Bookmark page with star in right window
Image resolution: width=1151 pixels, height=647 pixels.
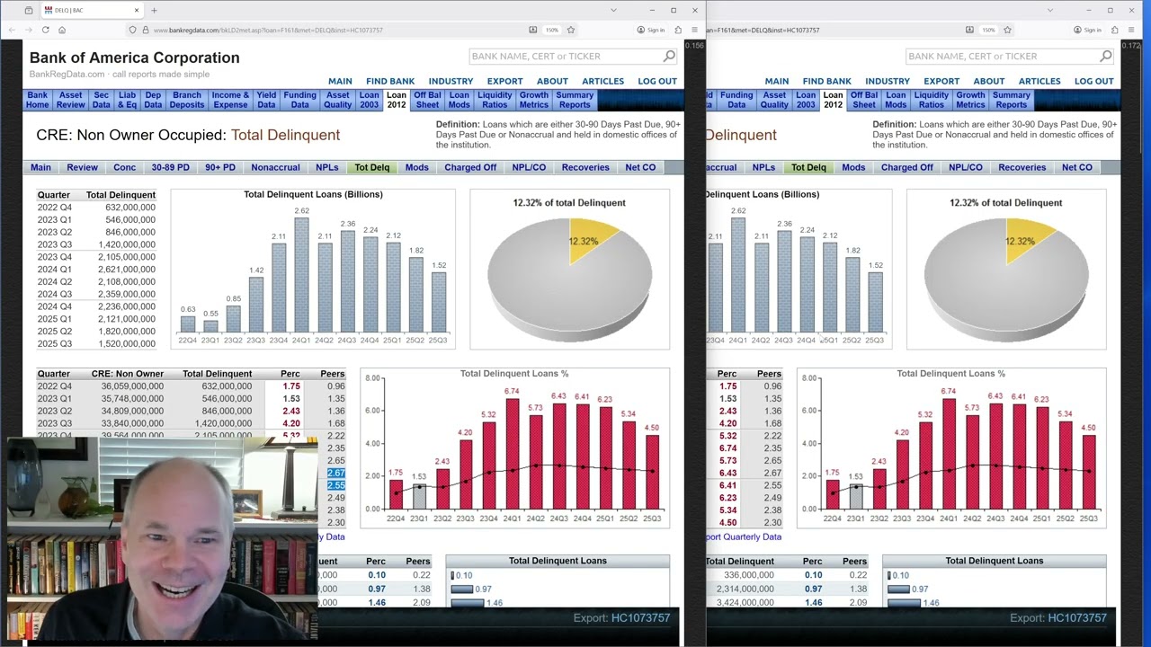point(1007,30)
